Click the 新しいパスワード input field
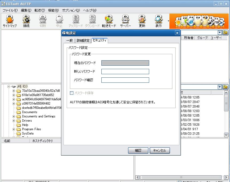The image size is (230, 182). [x=125, y=72]
